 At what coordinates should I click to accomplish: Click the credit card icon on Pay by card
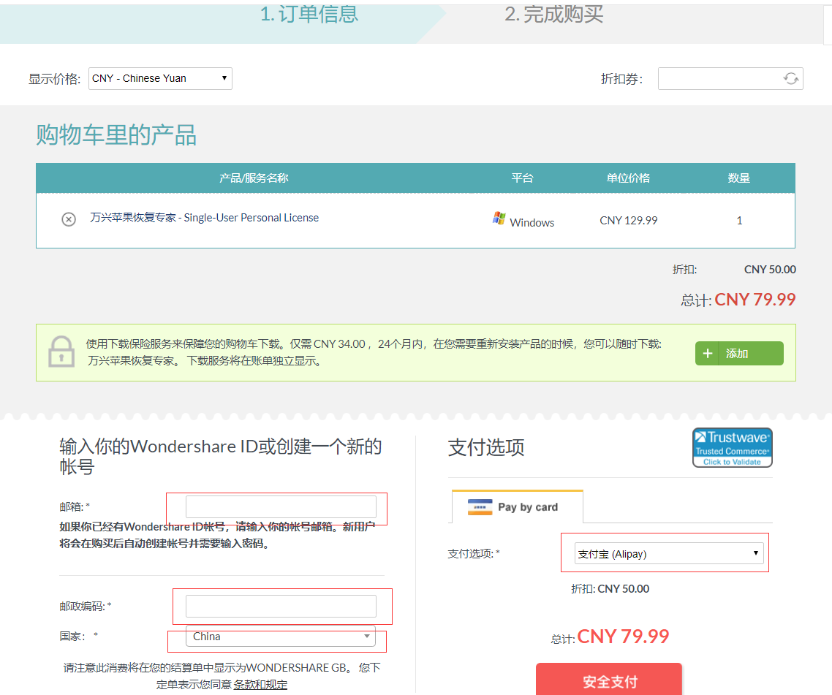pos(480,507)
